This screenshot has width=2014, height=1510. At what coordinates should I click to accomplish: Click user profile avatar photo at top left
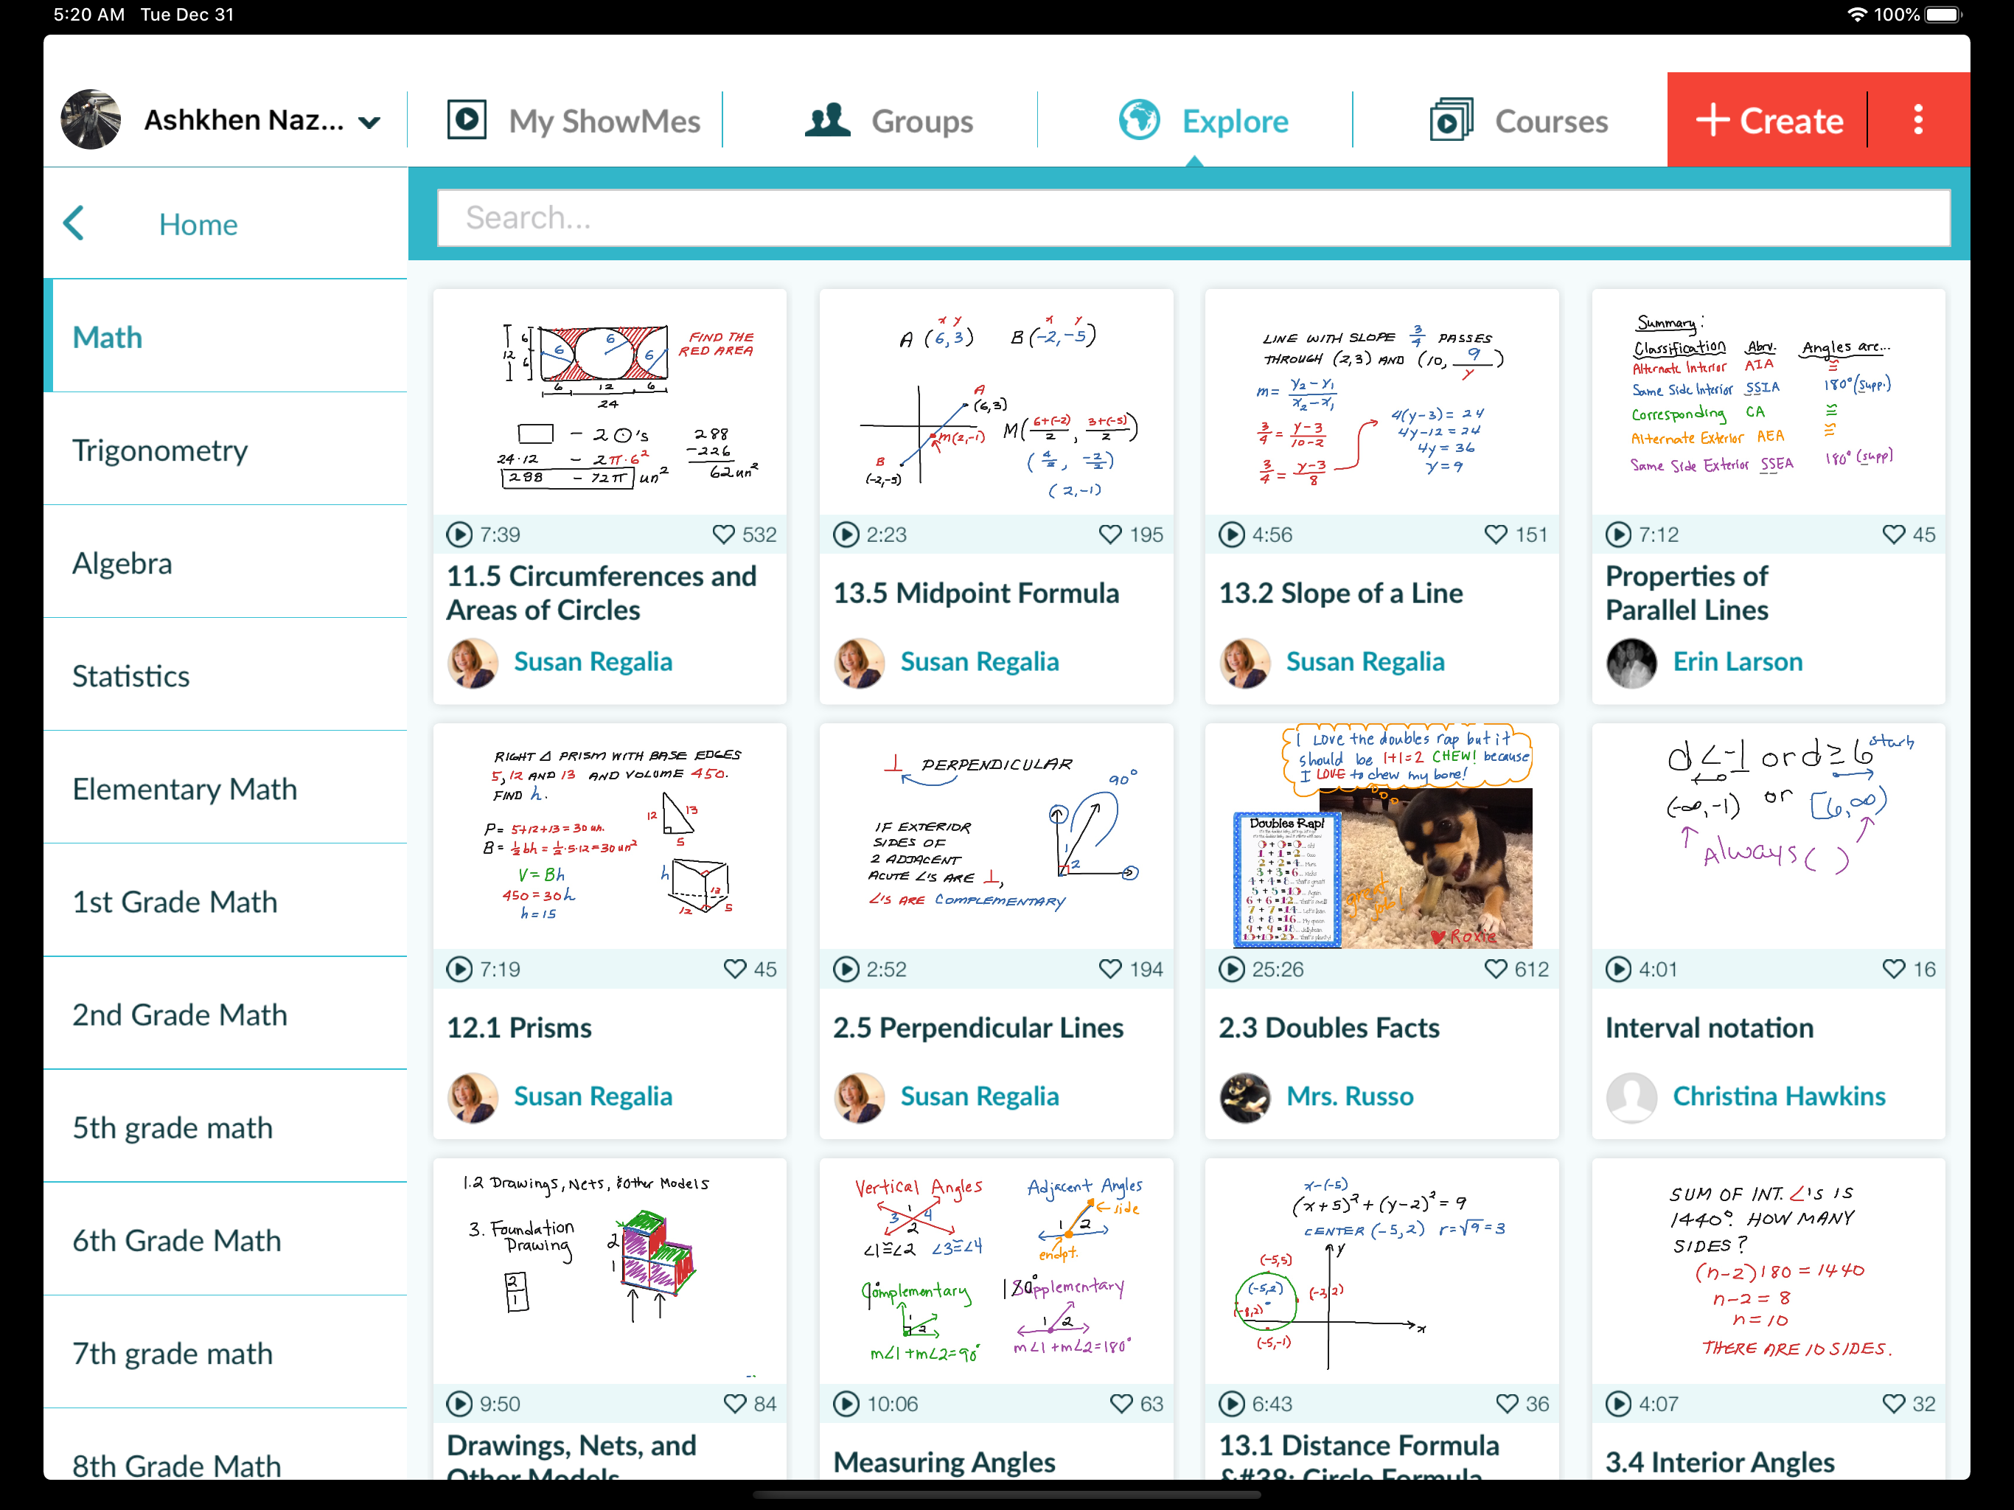[90, 119]
